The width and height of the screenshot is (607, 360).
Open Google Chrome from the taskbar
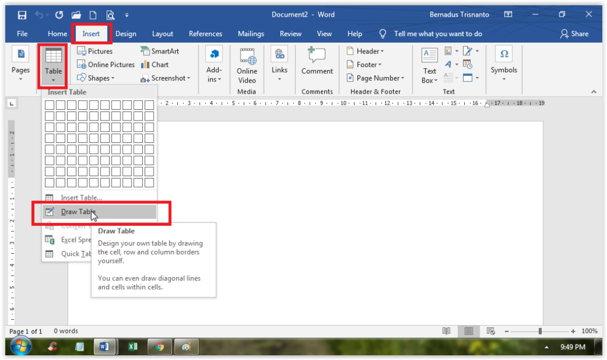click(159, 347)
